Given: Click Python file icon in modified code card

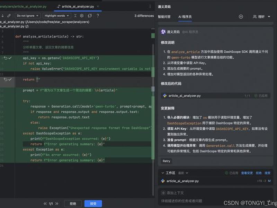Looking at the screenshot, I should [165, 96].
